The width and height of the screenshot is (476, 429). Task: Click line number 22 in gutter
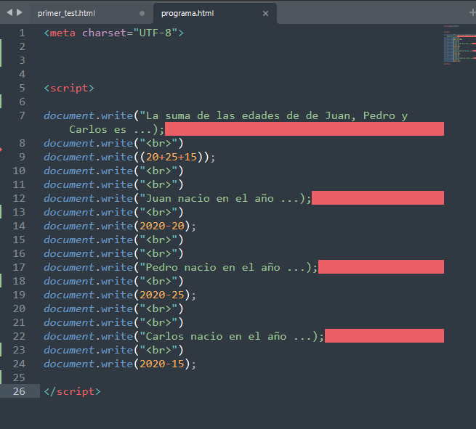[19, 336]
